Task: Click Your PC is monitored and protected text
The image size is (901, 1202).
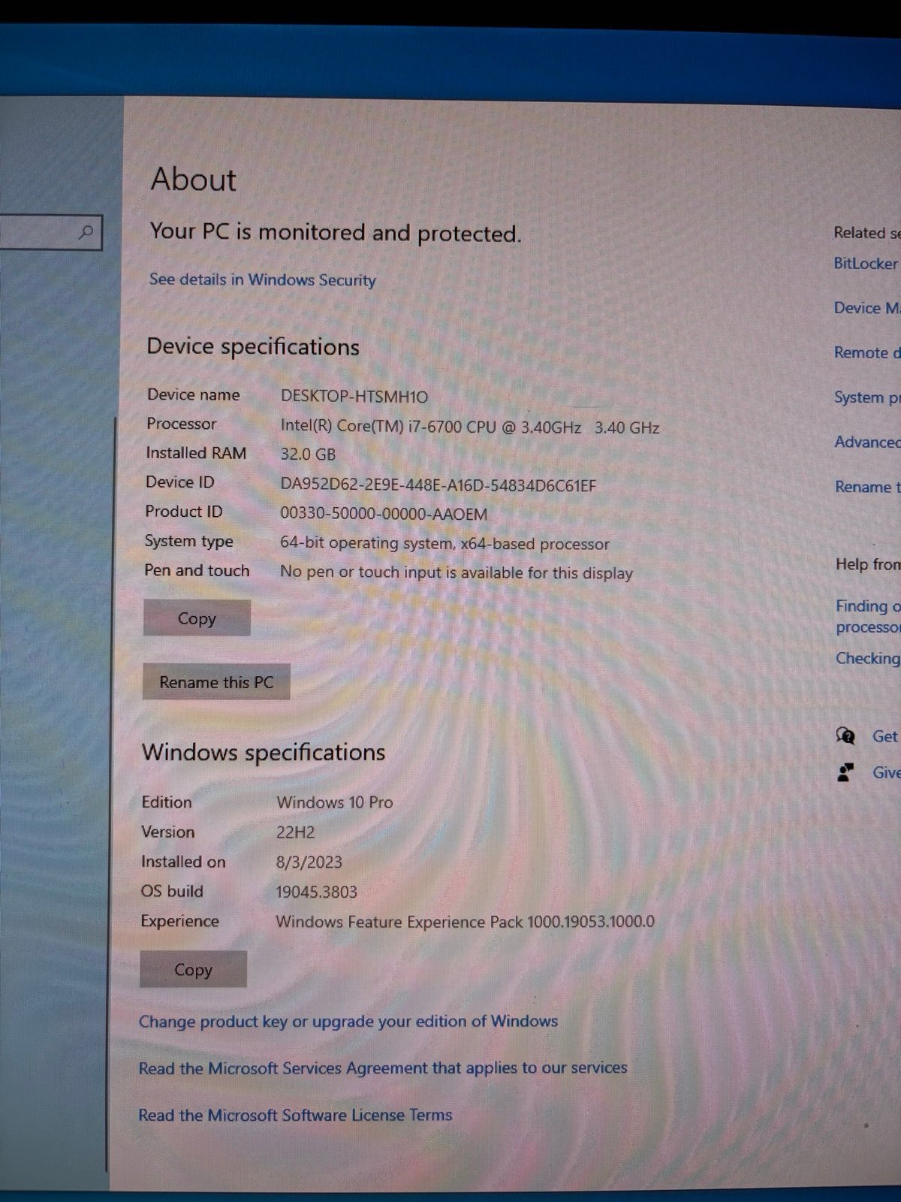Action: [x=335, y=233]
